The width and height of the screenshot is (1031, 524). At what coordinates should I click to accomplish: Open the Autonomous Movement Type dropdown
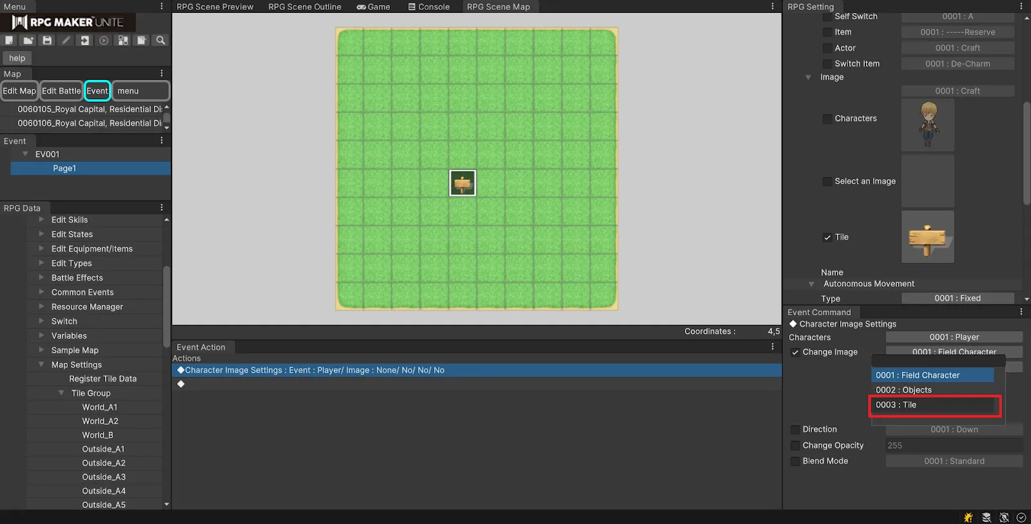tap(958, 298)
